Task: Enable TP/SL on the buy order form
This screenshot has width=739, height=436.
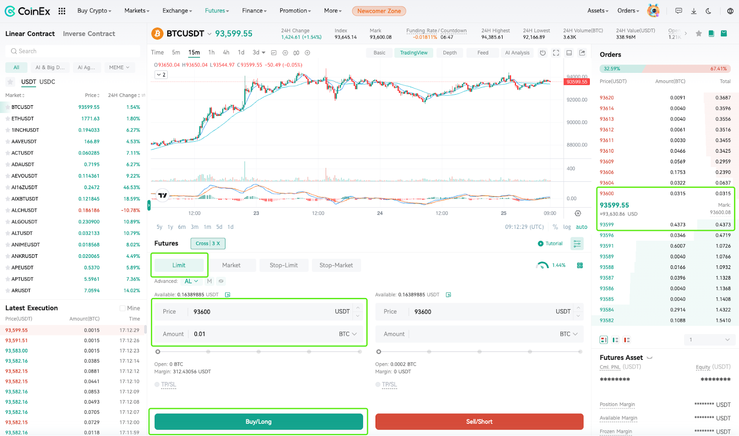Action: [157, 384]
